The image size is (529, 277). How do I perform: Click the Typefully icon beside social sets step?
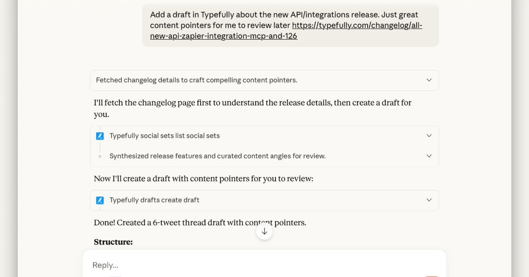click(x=100, y=136)
